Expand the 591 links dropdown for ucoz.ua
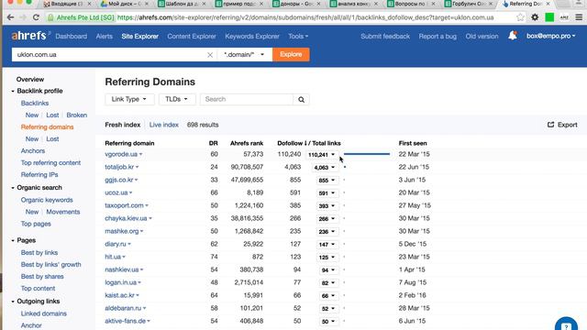Image resolution: width=587 pixels, height=330 pixels. click(x=327, y=193)
